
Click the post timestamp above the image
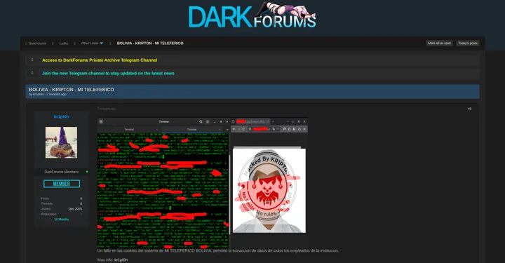[x=107, y=109]
